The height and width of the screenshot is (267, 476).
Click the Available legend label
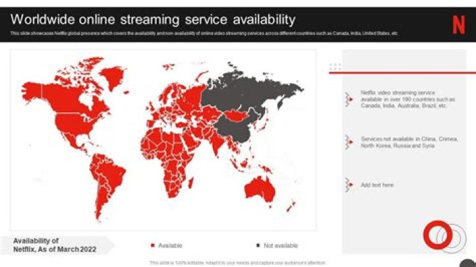coord(170,245)
